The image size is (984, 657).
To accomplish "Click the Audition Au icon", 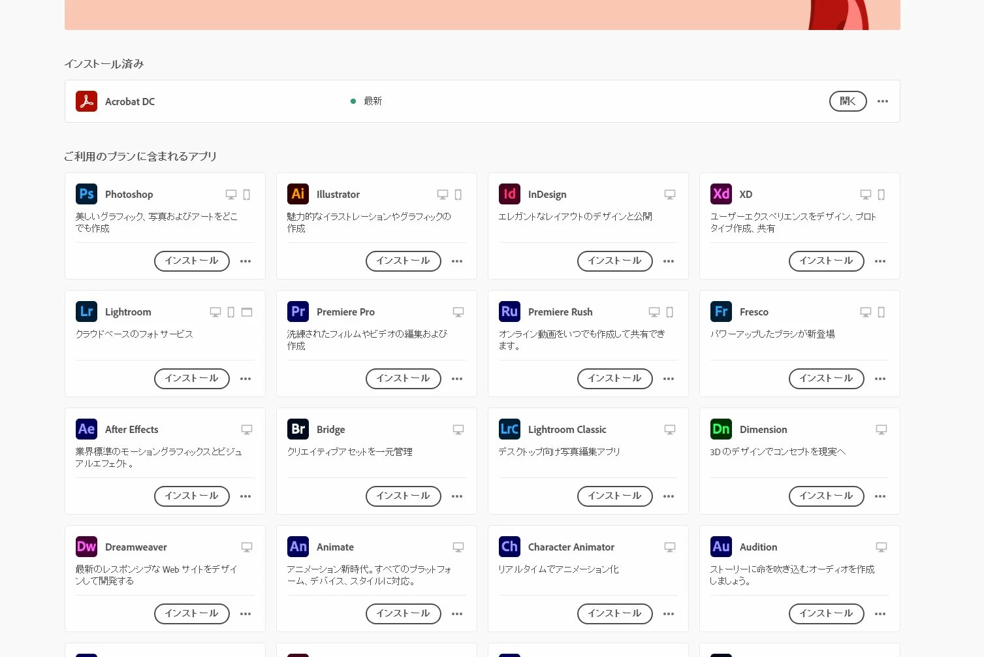I will pos(721,547).
